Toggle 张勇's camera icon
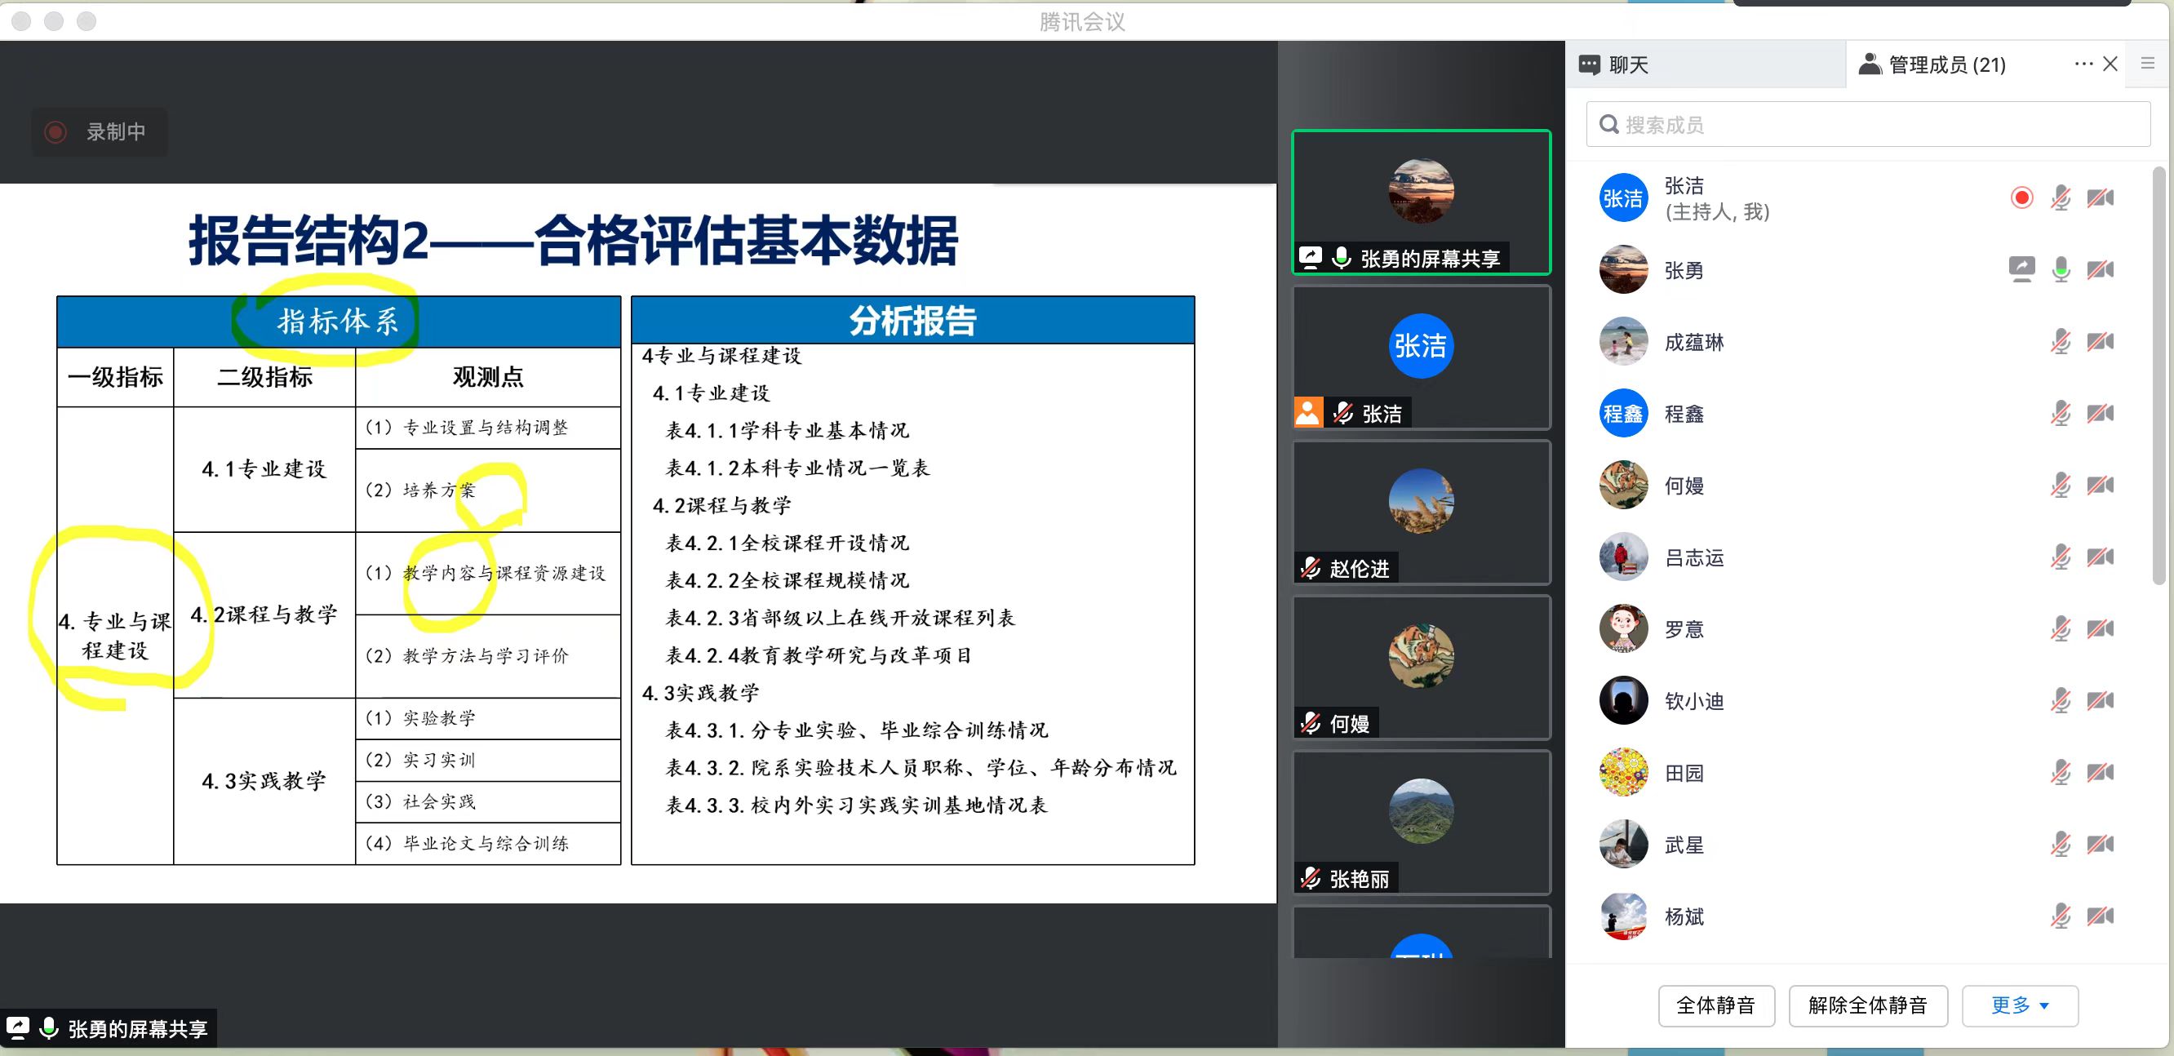The image size is (2174, 1056). point(2100,269)
